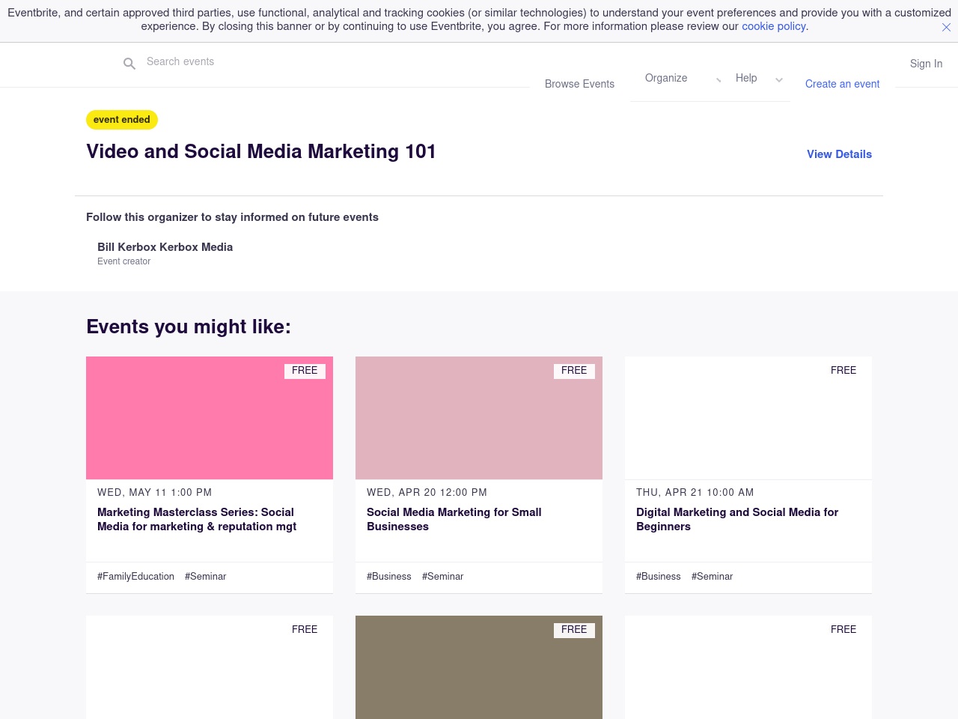Click #Seminar tag on the Digital Marketing card

pyautogui.click(x=712, y=577)
